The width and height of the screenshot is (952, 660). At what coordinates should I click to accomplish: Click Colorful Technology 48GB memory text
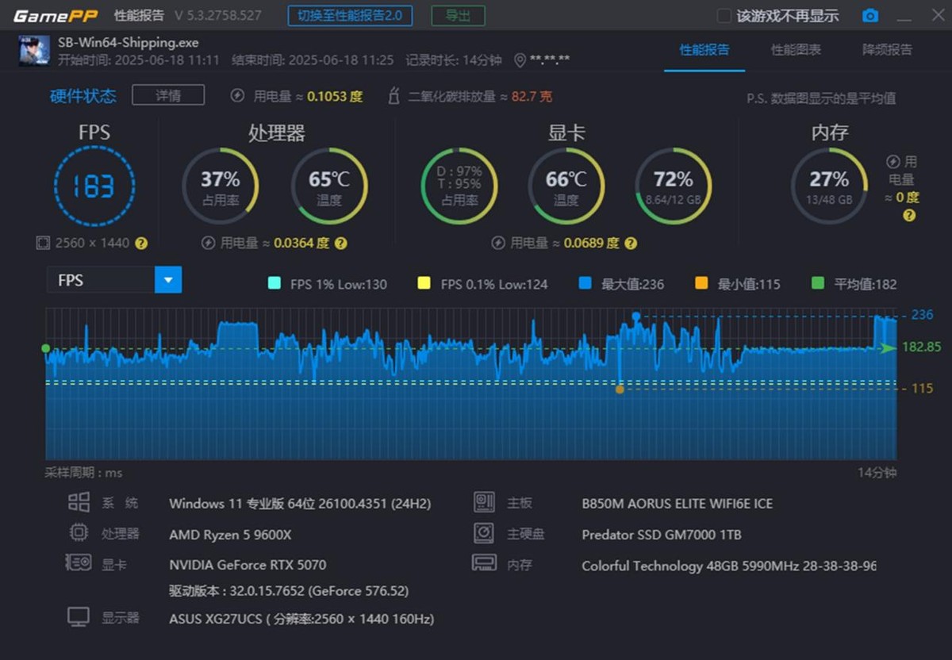coord(729,566)
